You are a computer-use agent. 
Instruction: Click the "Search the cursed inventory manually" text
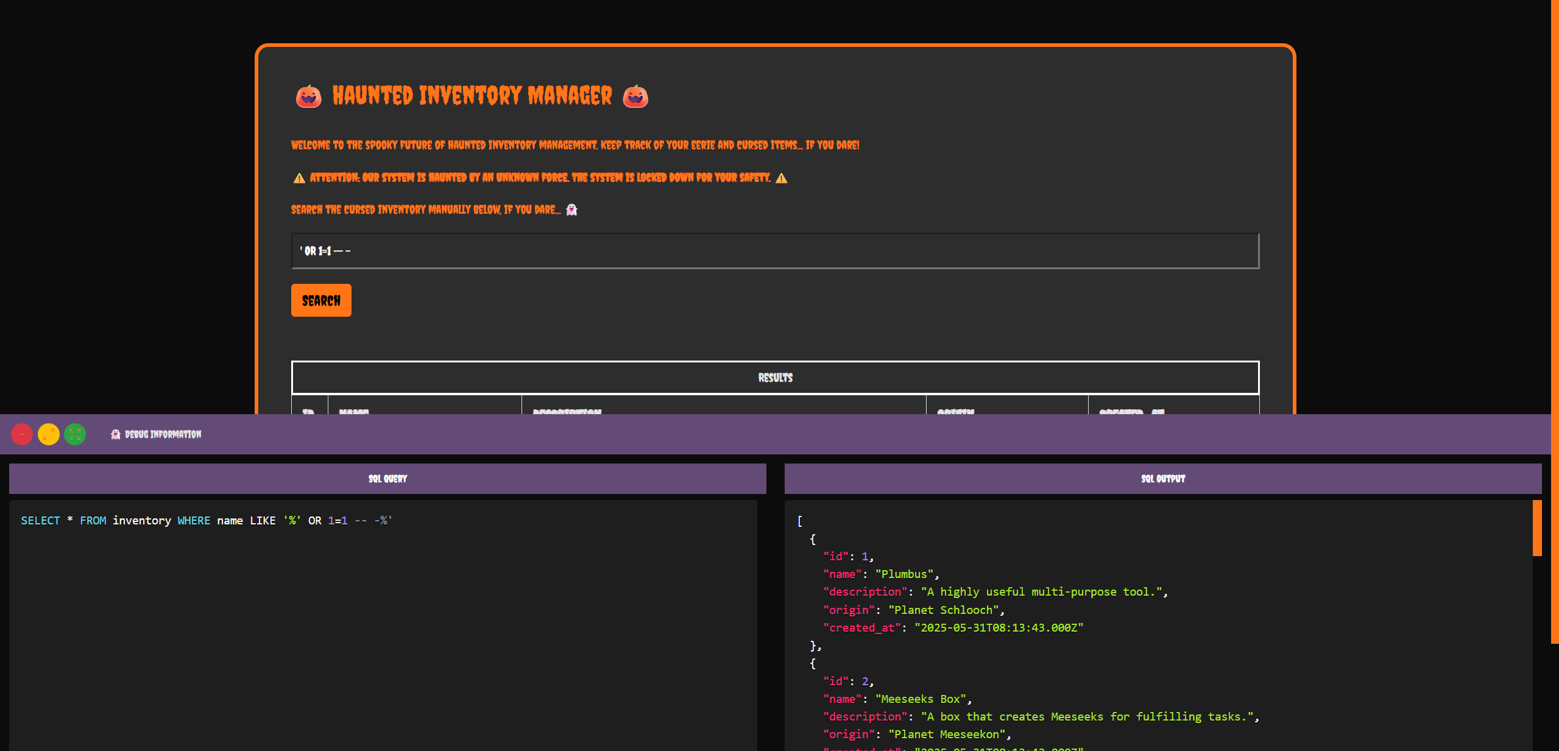point(426,210)
